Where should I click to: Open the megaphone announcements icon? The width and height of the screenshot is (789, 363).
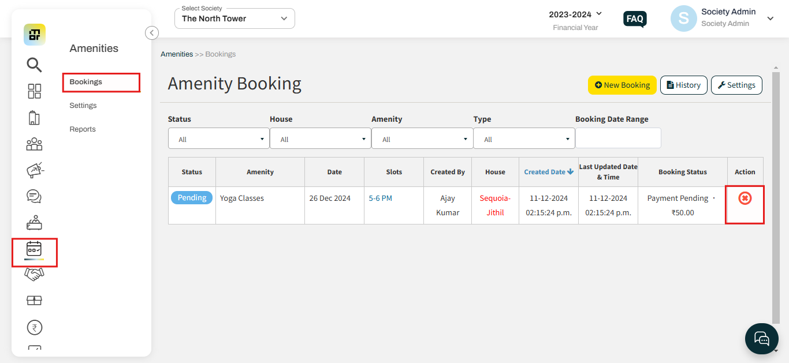(35, 170)
